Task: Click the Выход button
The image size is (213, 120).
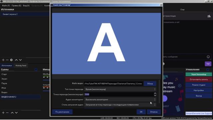Action: 199,96
